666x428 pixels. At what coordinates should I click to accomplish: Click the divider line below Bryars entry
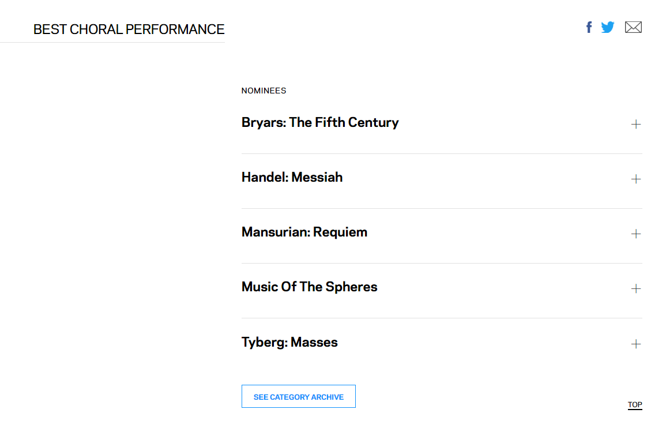(x=441, y=153)
